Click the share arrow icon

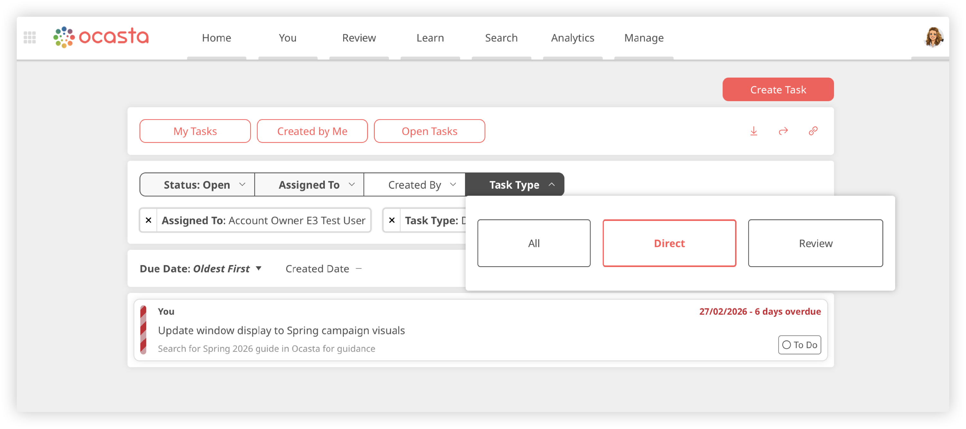(783, 131)
